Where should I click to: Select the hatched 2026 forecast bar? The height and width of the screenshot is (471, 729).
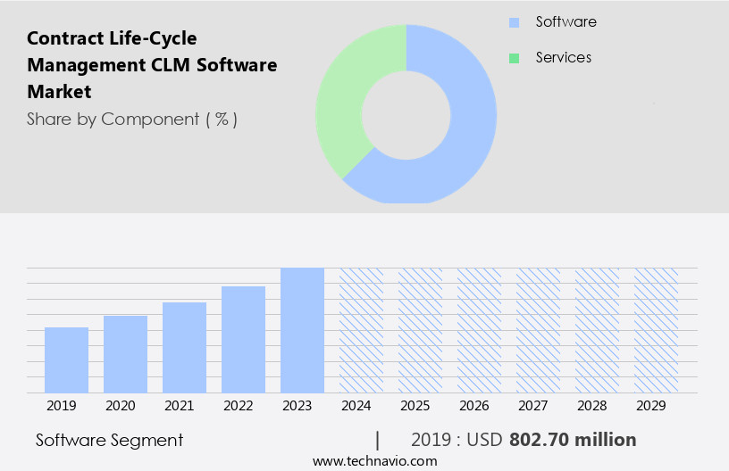(479, 330)
